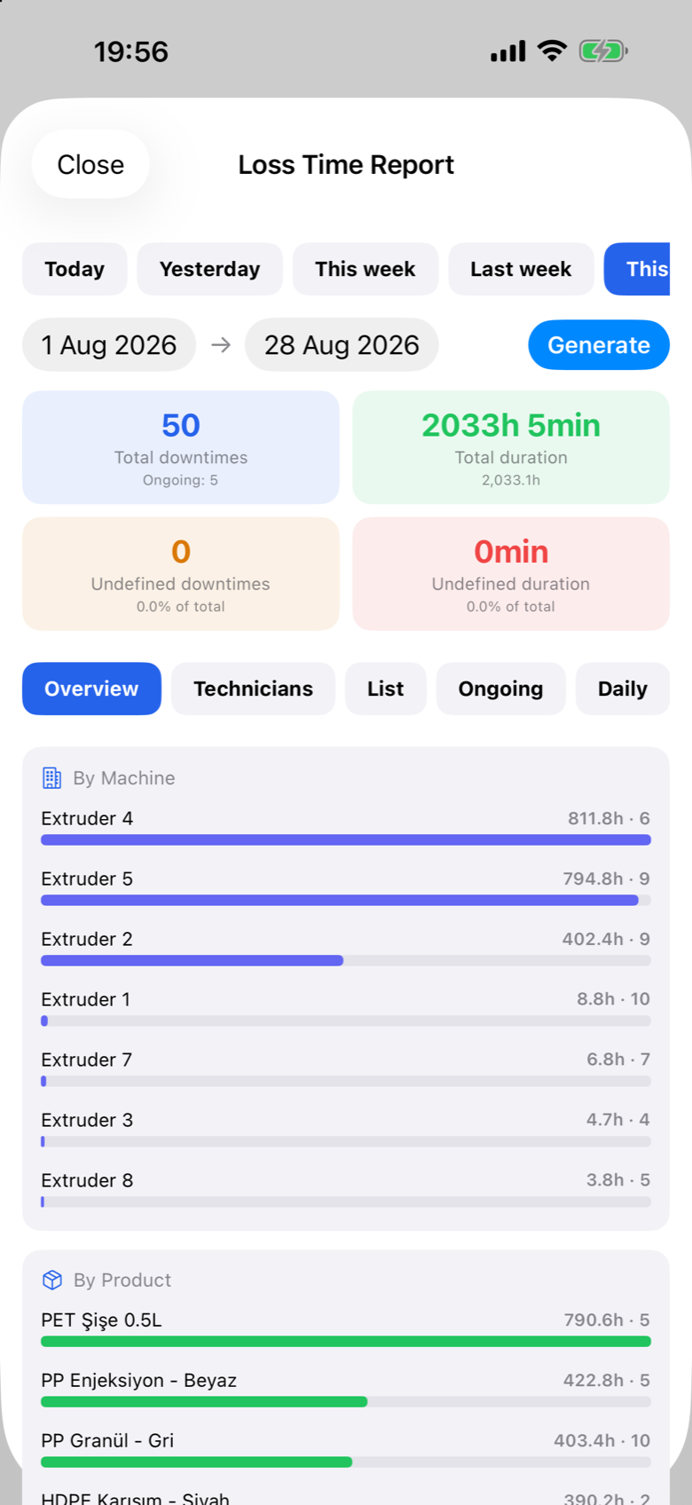This screenshot has height=1505, width=692.
Task: Select the Today range chip
Action: 75,269
